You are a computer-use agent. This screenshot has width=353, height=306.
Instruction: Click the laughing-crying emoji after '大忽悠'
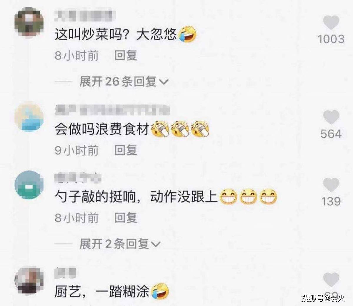coord(187,34)
